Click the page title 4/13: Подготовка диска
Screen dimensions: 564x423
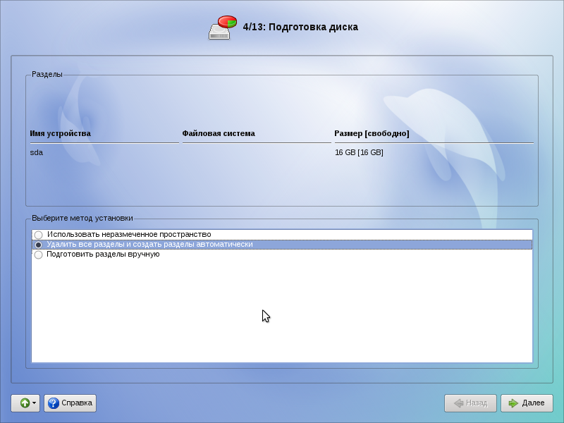300,27
